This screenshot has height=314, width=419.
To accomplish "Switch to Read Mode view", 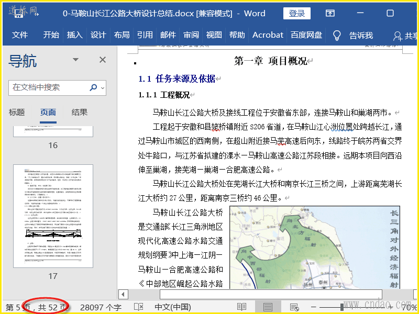I will coord(241,307).
